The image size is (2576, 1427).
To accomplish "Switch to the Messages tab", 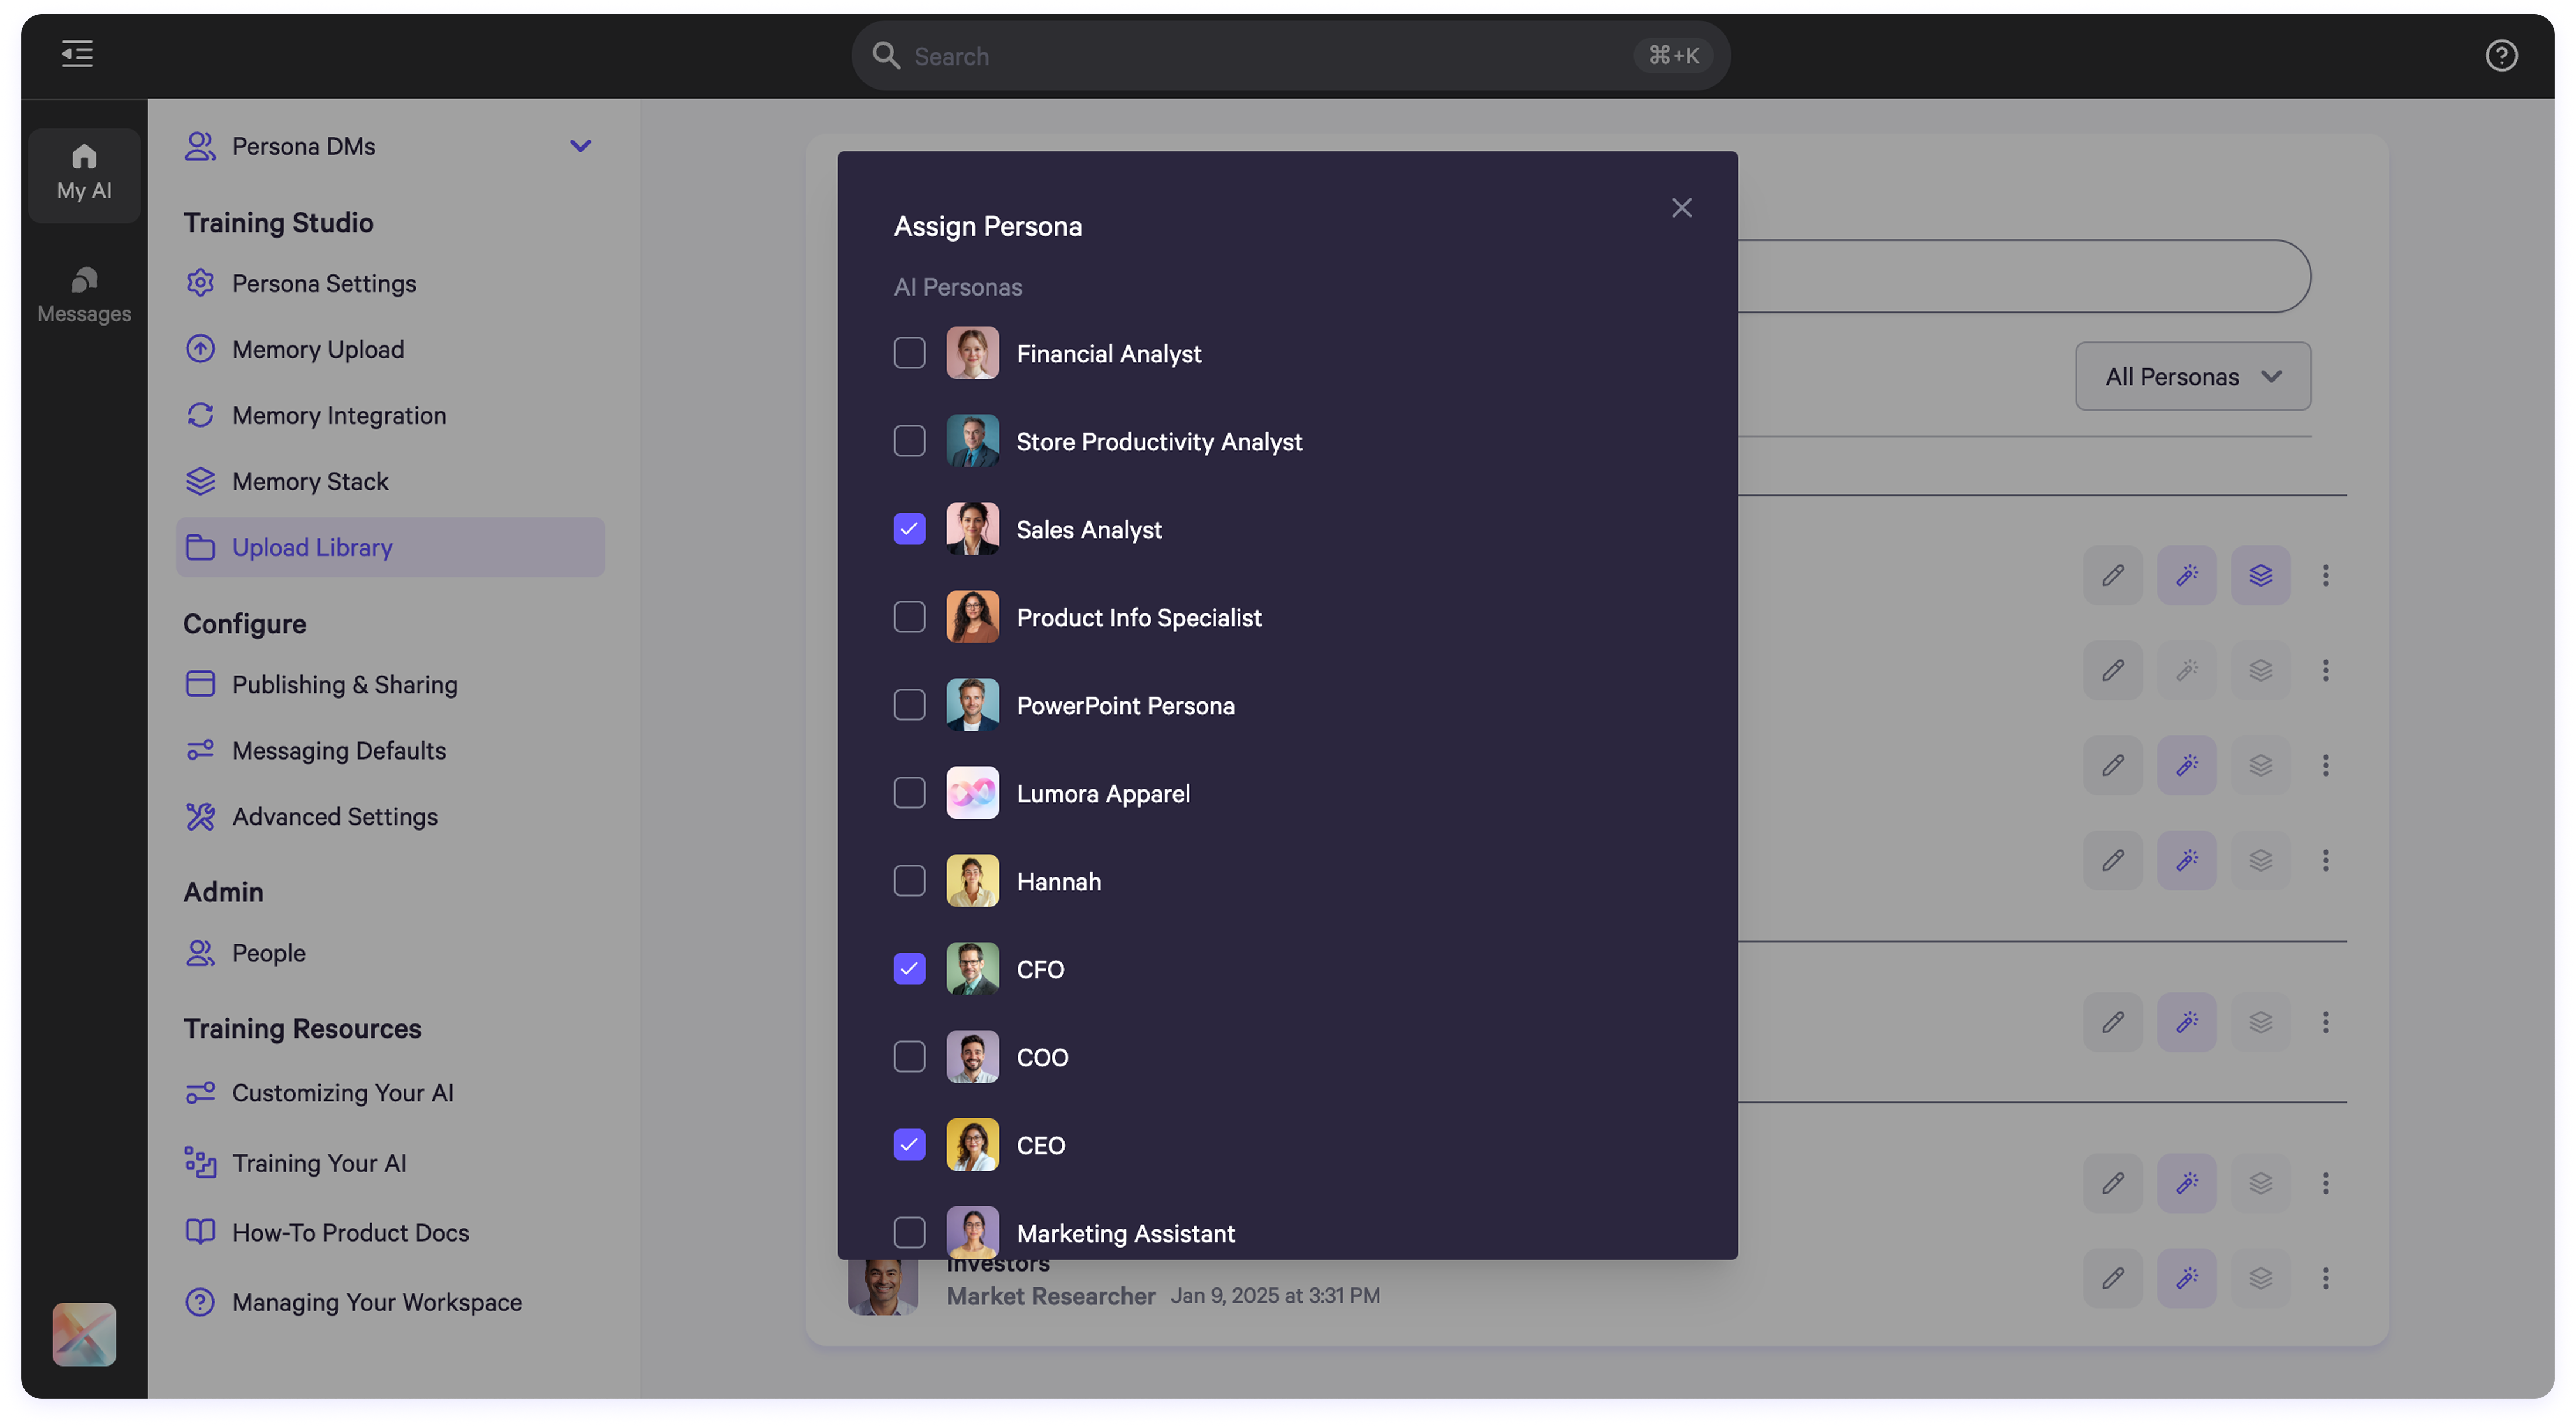I will pyautogui.click(x=84, y=293).
